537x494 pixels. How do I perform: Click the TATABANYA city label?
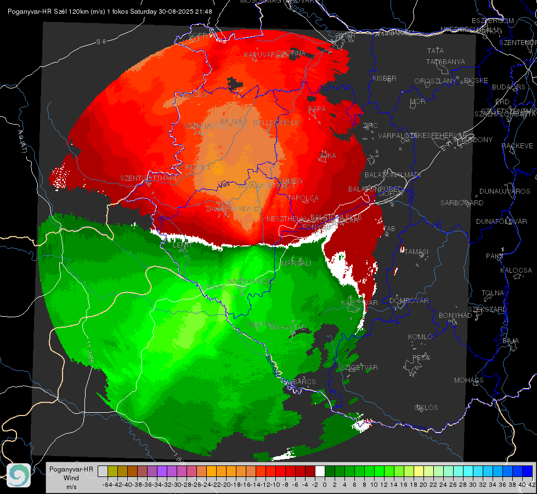coord(445,61)
